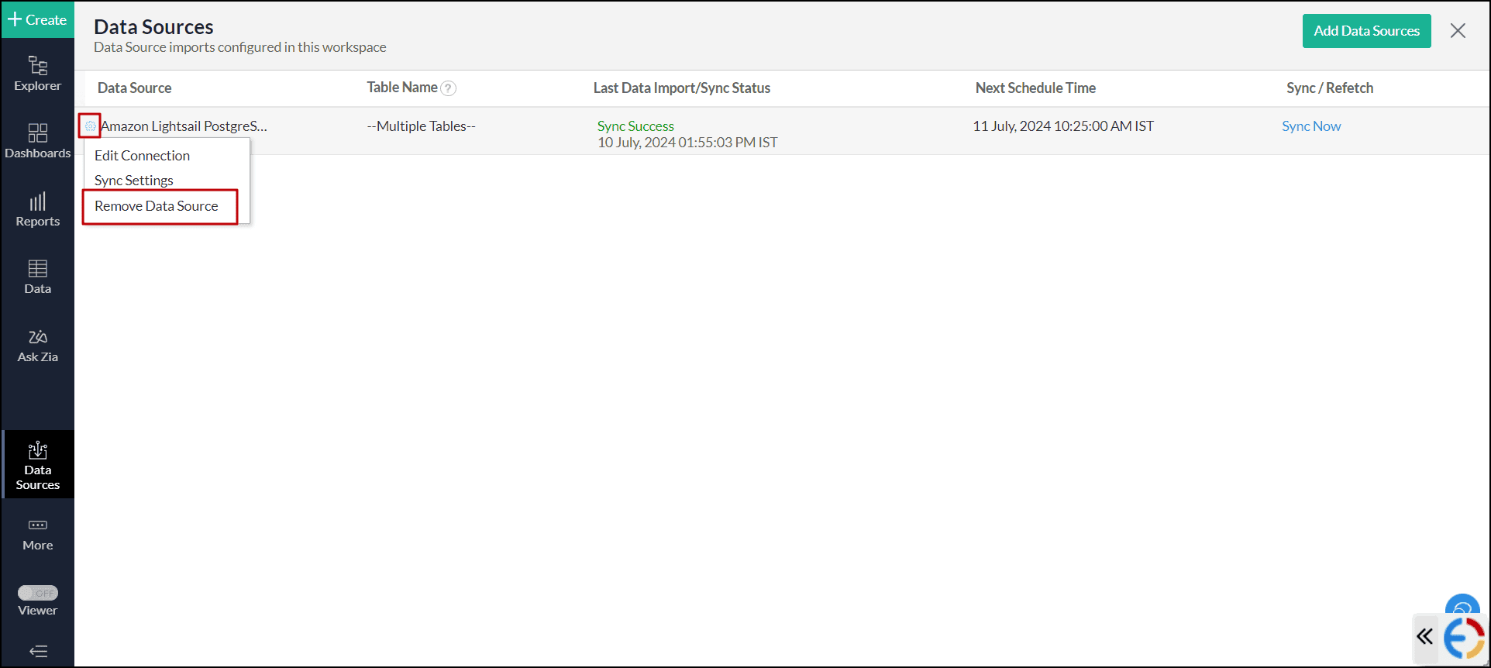This screenshot has width=1491, height=668.
Task: Click last sync timestamp 10 July, 2024
Action: (687, 143)
